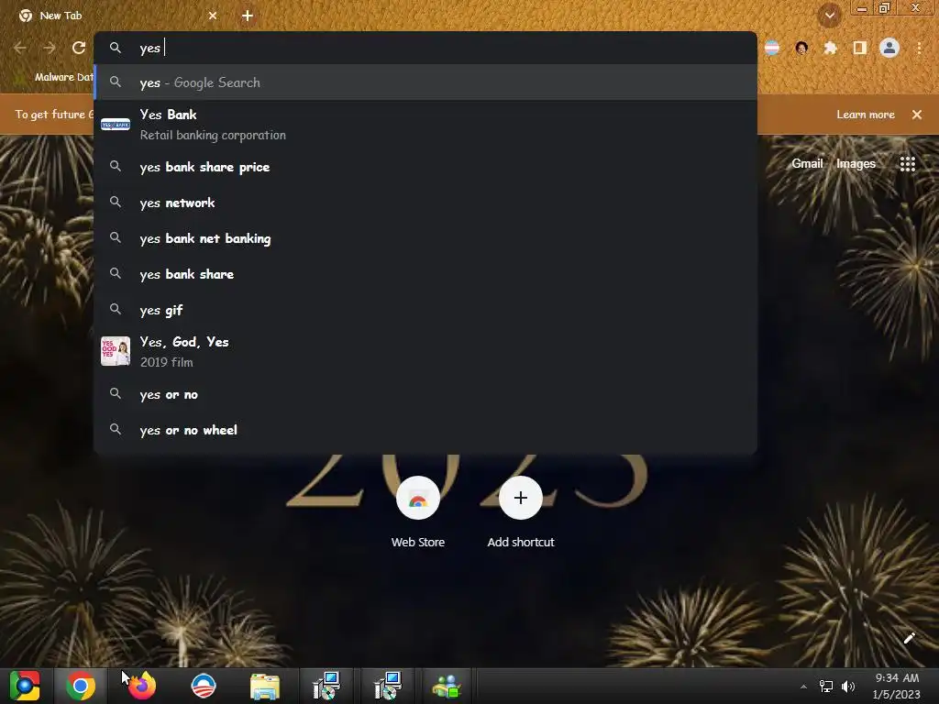
Task: Select the 'yes bank share' suggestion
Action: click(425, 274)
